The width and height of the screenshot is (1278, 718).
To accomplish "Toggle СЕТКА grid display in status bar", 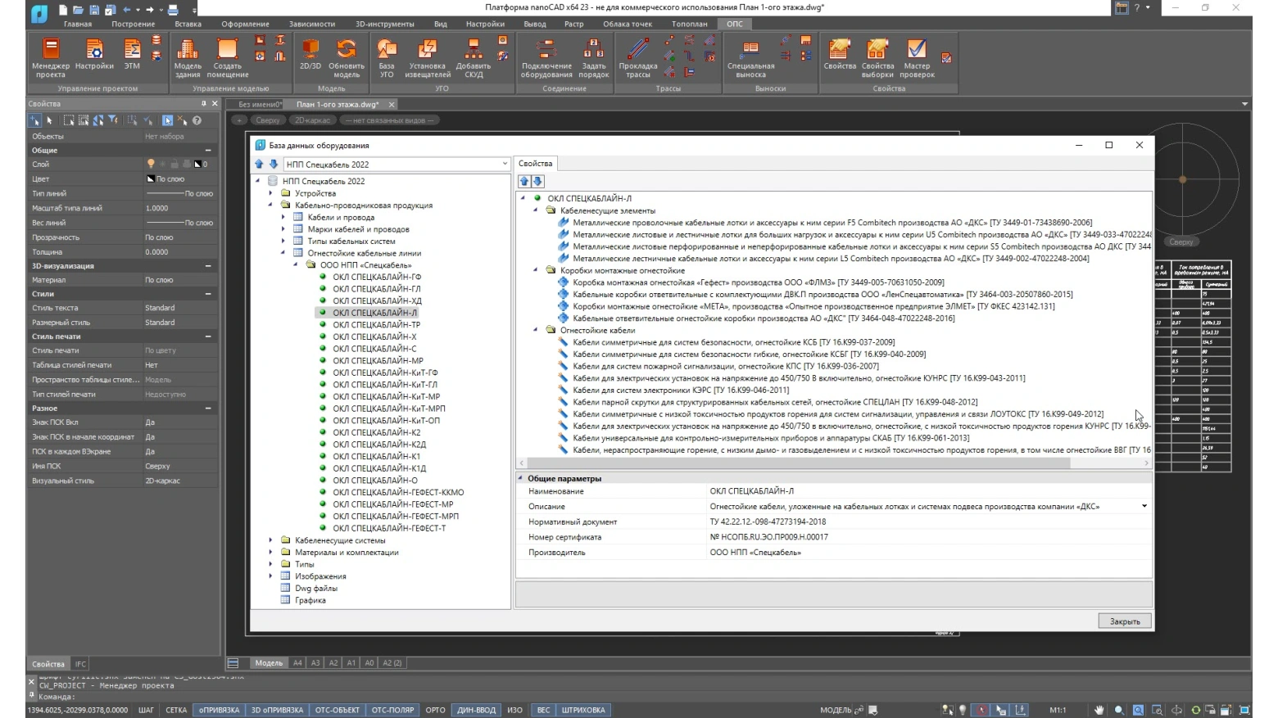I will (x=176, y=710).
